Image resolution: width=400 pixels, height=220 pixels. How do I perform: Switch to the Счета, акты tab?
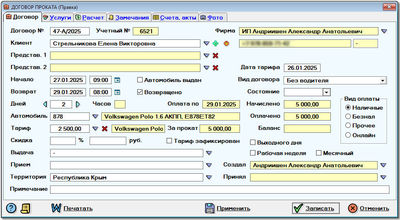pyautogui.click(x=175, y=17)
